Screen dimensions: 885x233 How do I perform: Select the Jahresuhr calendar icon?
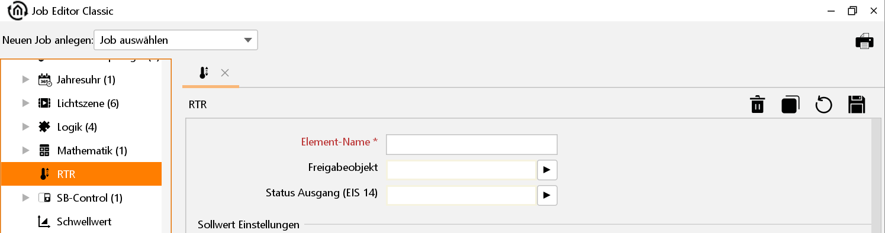coord(44,80)
